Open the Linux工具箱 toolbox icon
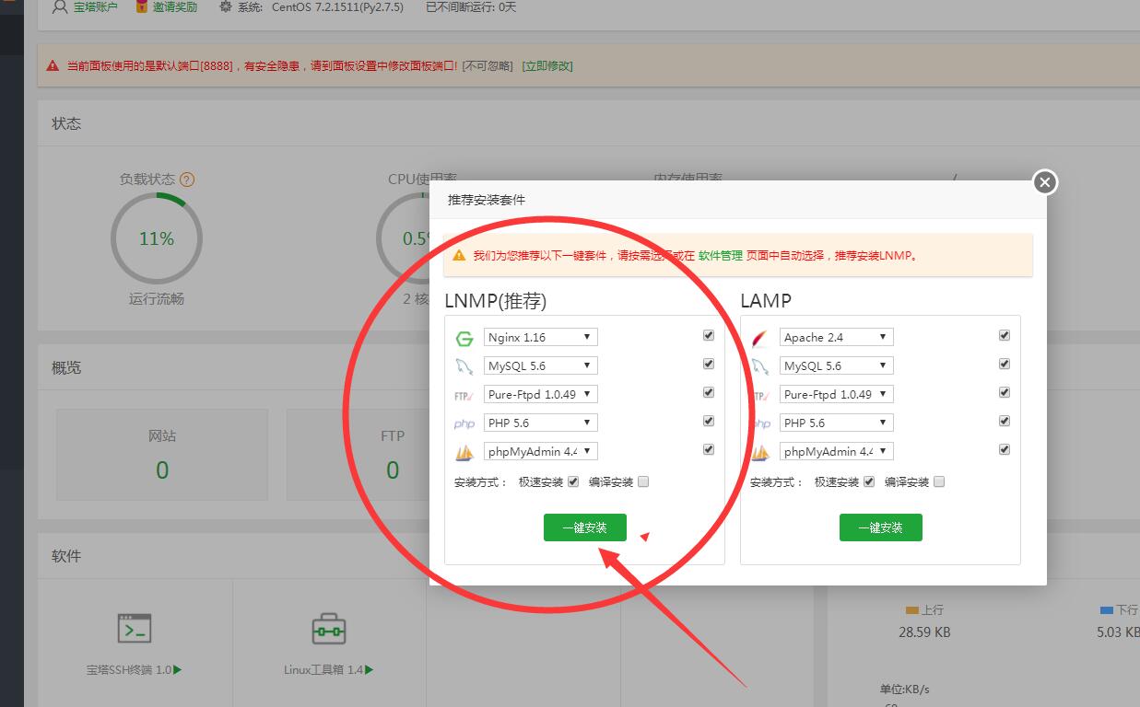Viewport: 1140px width, 707px height. point(328,629)
